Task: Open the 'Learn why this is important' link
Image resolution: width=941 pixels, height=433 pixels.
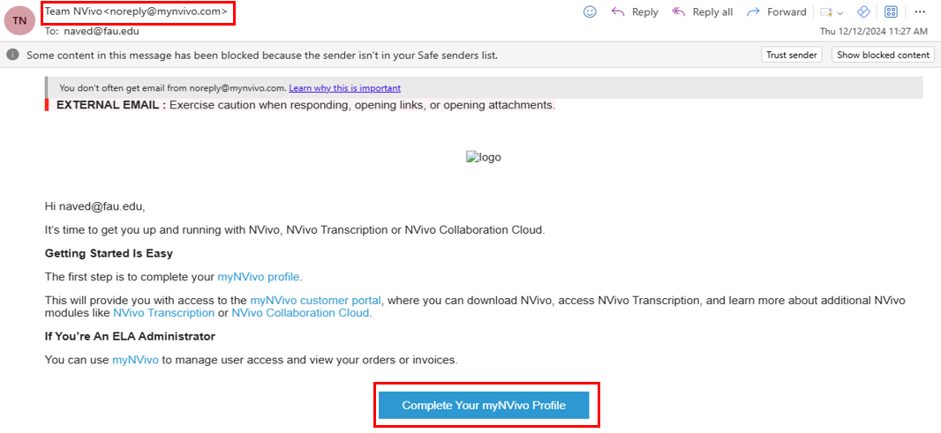Action: coord(344,88)
